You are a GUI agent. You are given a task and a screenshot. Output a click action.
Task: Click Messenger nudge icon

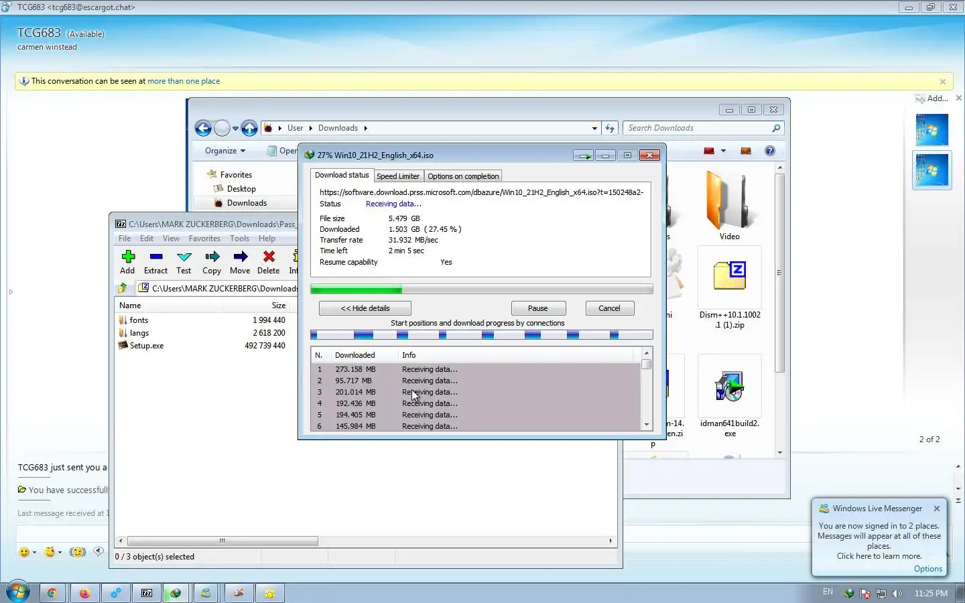pyautogui.click(x=78, y=552)
